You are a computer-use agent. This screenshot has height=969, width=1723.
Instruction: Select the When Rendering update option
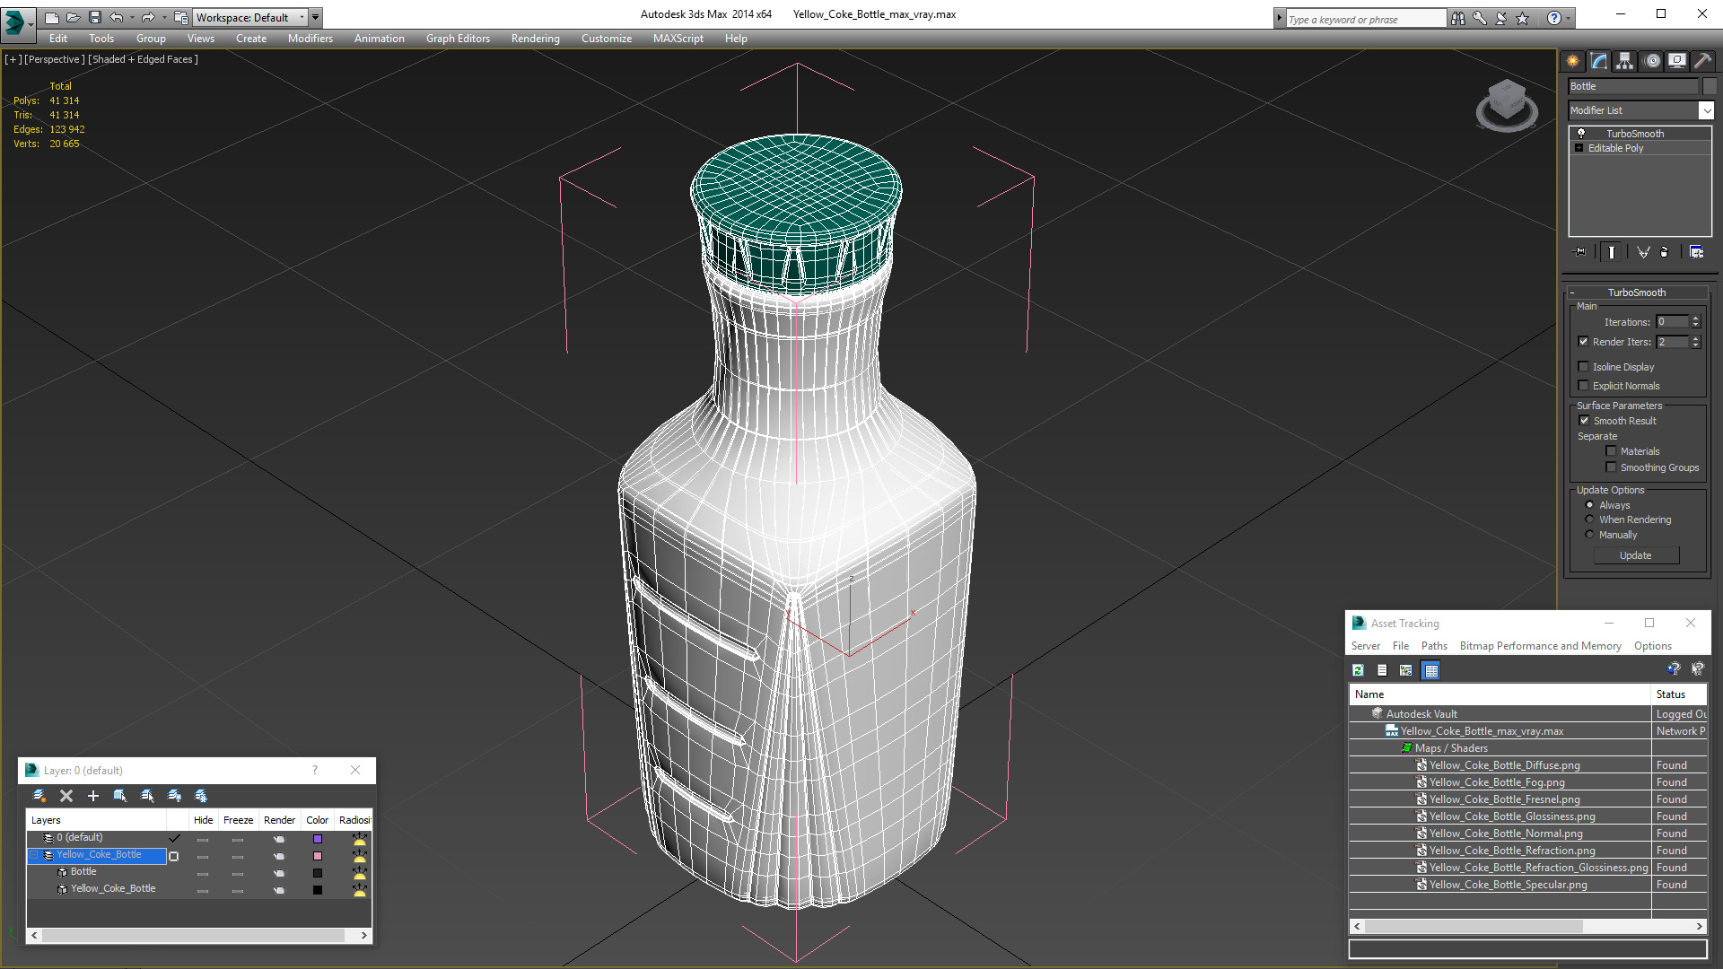pyautogui.click(x=1589, y=519)
